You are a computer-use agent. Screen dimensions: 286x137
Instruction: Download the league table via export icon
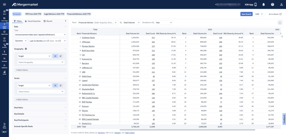click(280, 23)
